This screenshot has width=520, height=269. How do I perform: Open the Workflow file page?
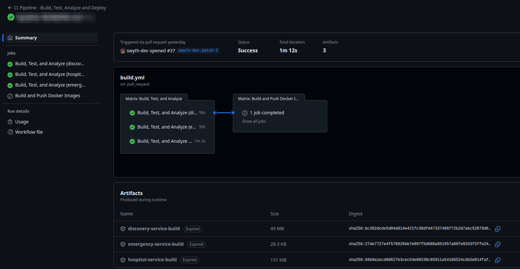(29, 132)
